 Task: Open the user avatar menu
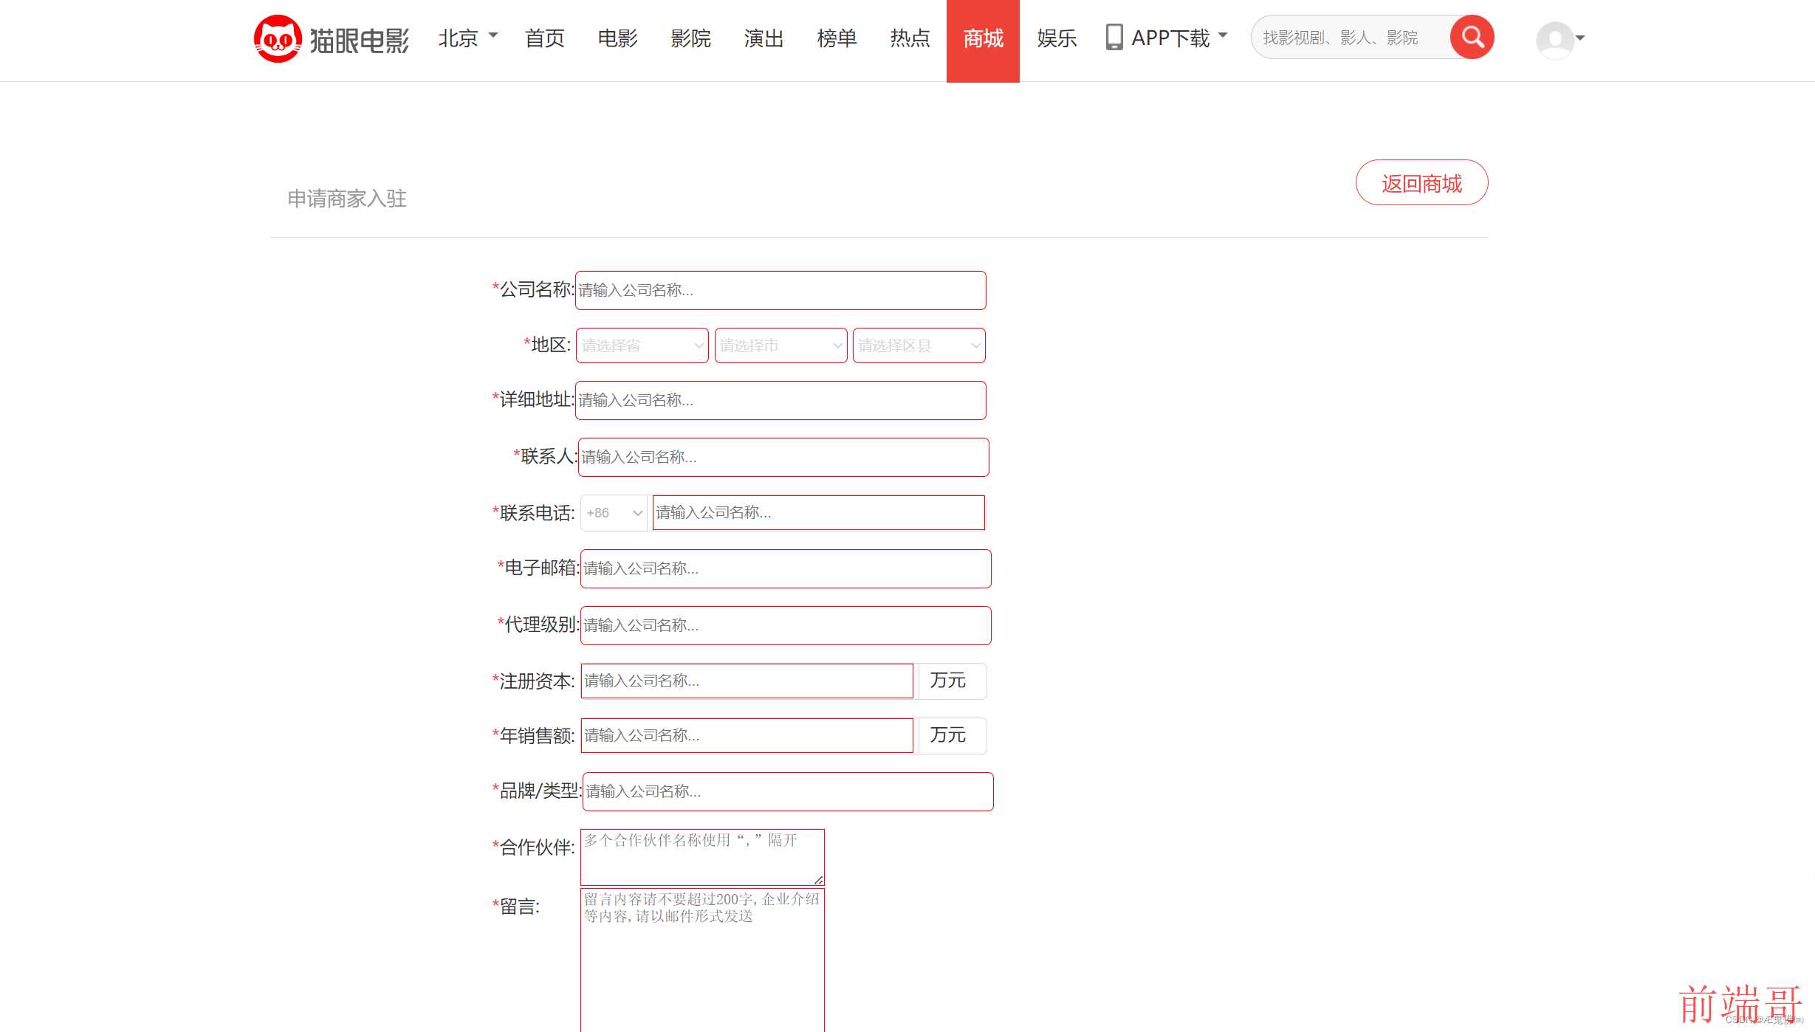pos(1560,39)
